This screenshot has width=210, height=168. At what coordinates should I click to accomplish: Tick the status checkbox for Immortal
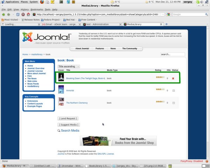coord(174,91)
